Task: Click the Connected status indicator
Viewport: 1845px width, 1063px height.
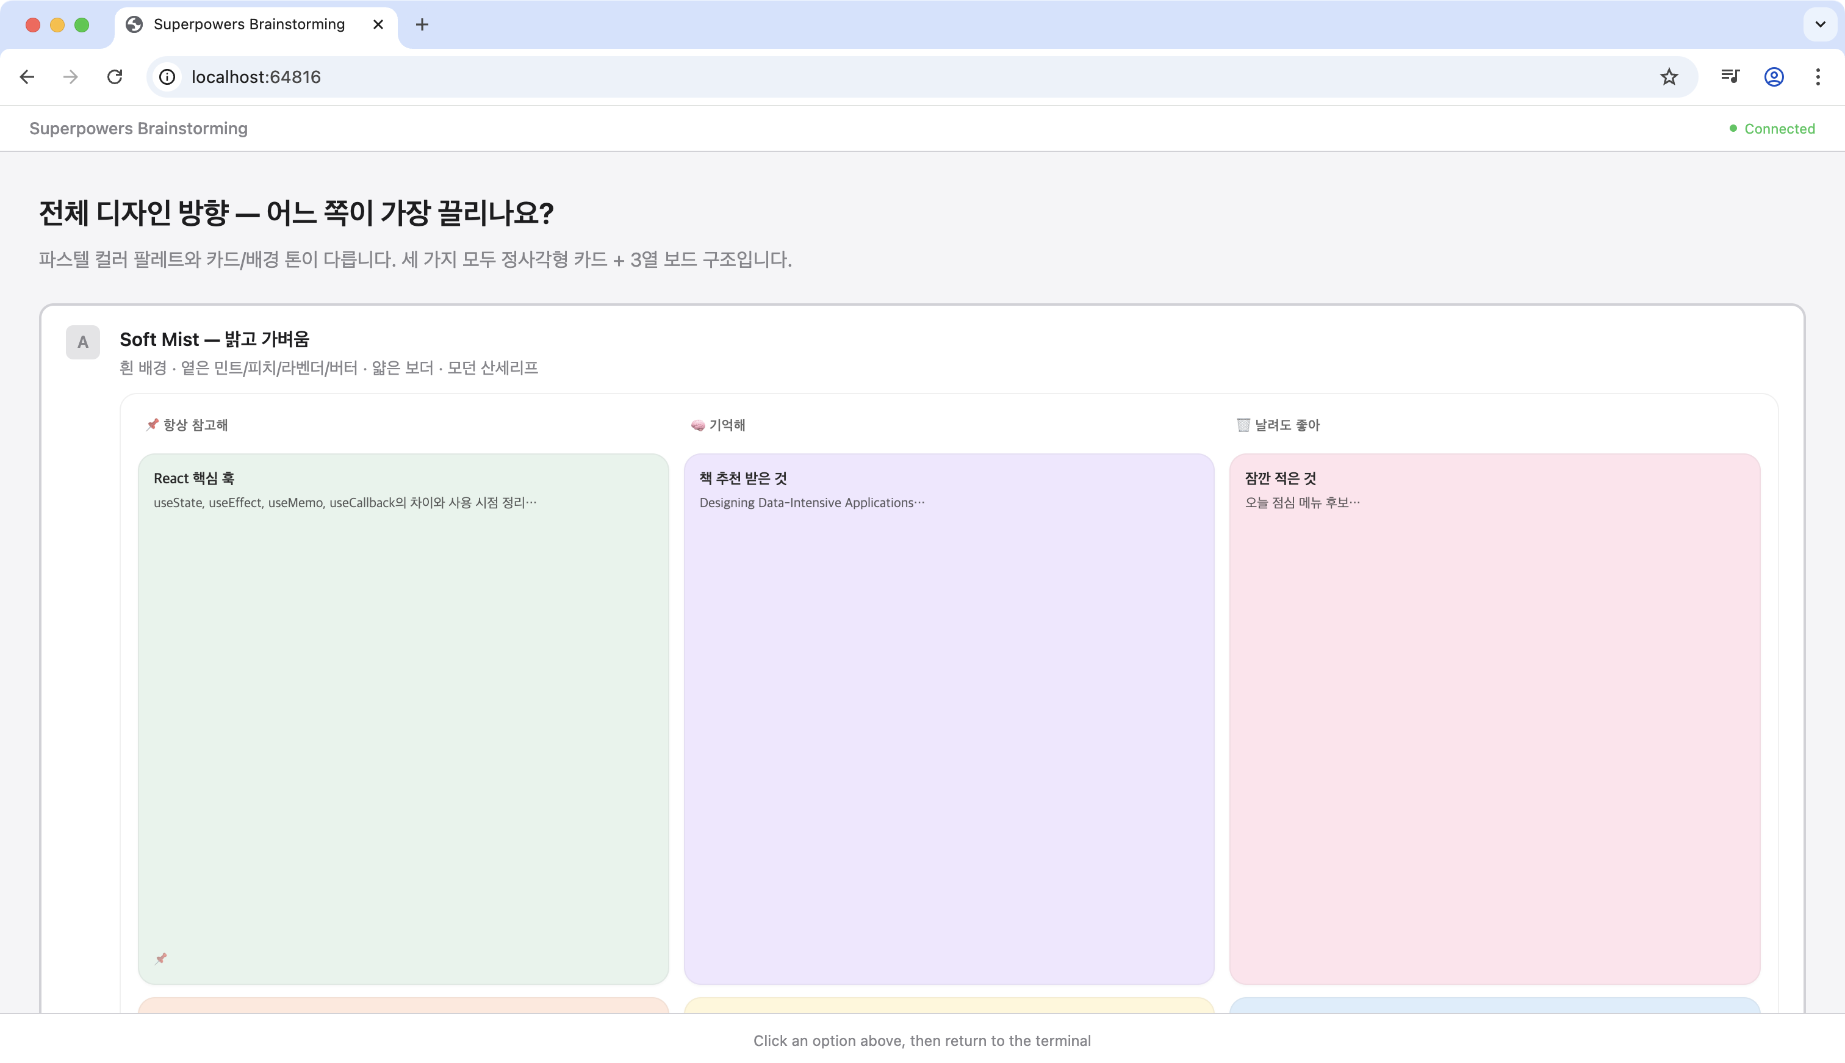Action: pos(1772,129)
